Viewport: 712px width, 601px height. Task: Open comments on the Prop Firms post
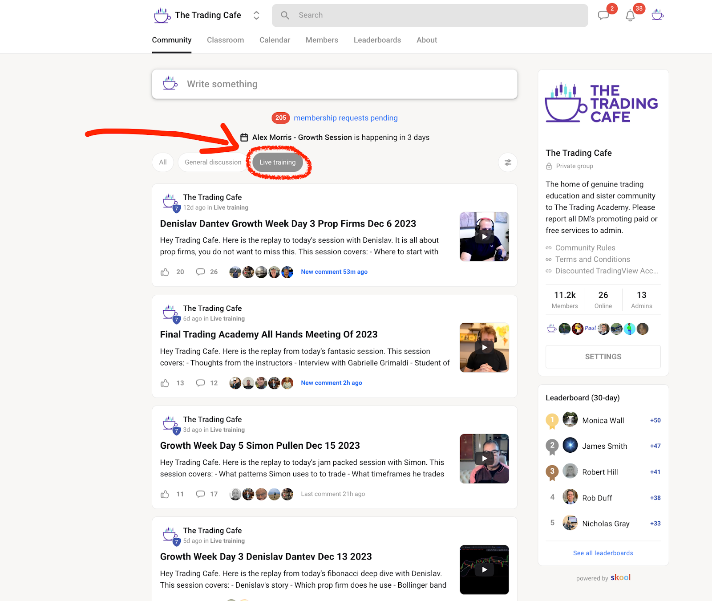point(201,272)
